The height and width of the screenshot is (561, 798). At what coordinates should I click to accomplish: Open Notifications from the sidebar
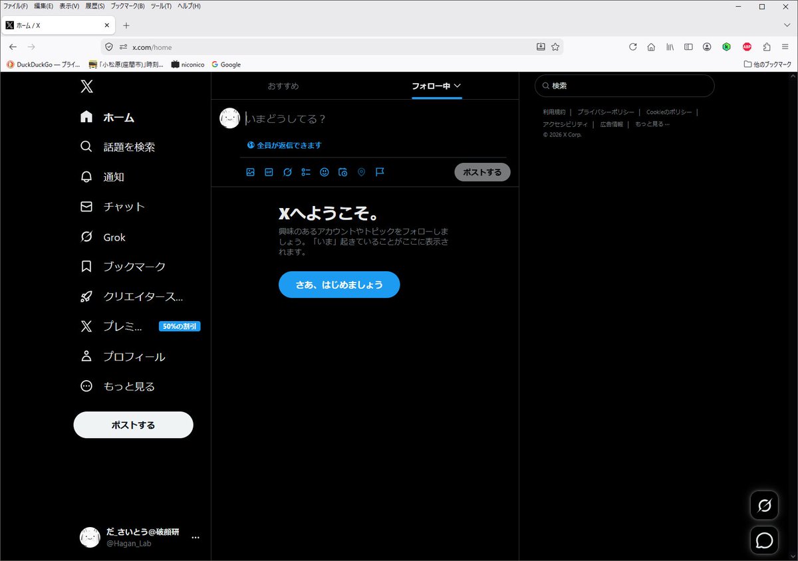[x=113, y=177]
